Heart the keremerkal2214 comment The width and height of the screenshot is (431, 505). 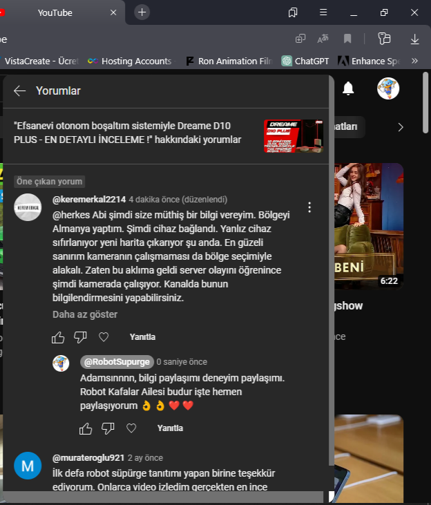coord(104,337)
